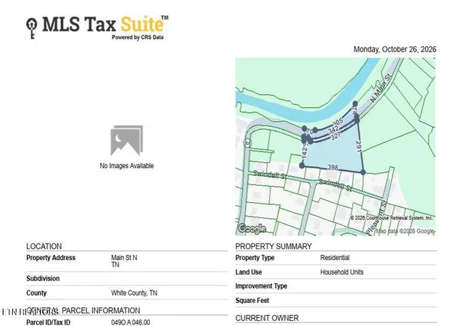Click the White County, TN value
This screenshot has height=326, width=464.
[134, 293]
